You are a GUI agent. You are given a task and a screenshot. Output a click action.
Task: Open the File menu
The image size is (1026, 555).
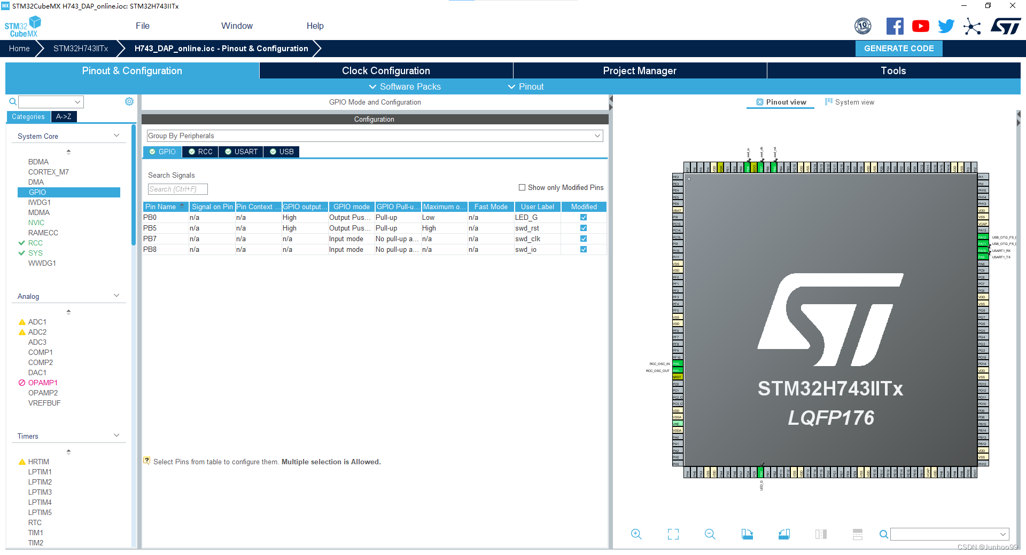click(143, 26)
